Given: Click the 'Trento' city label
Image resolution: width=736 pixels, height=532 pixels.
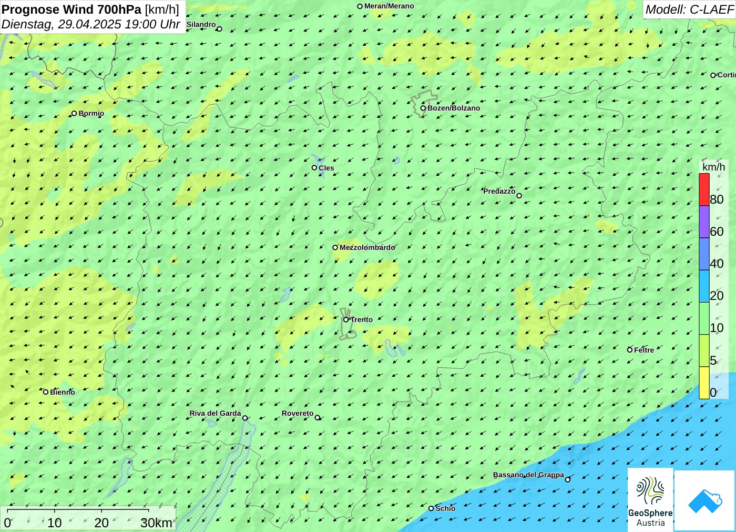Looking at the screenshot, I should tap(362, 319).
